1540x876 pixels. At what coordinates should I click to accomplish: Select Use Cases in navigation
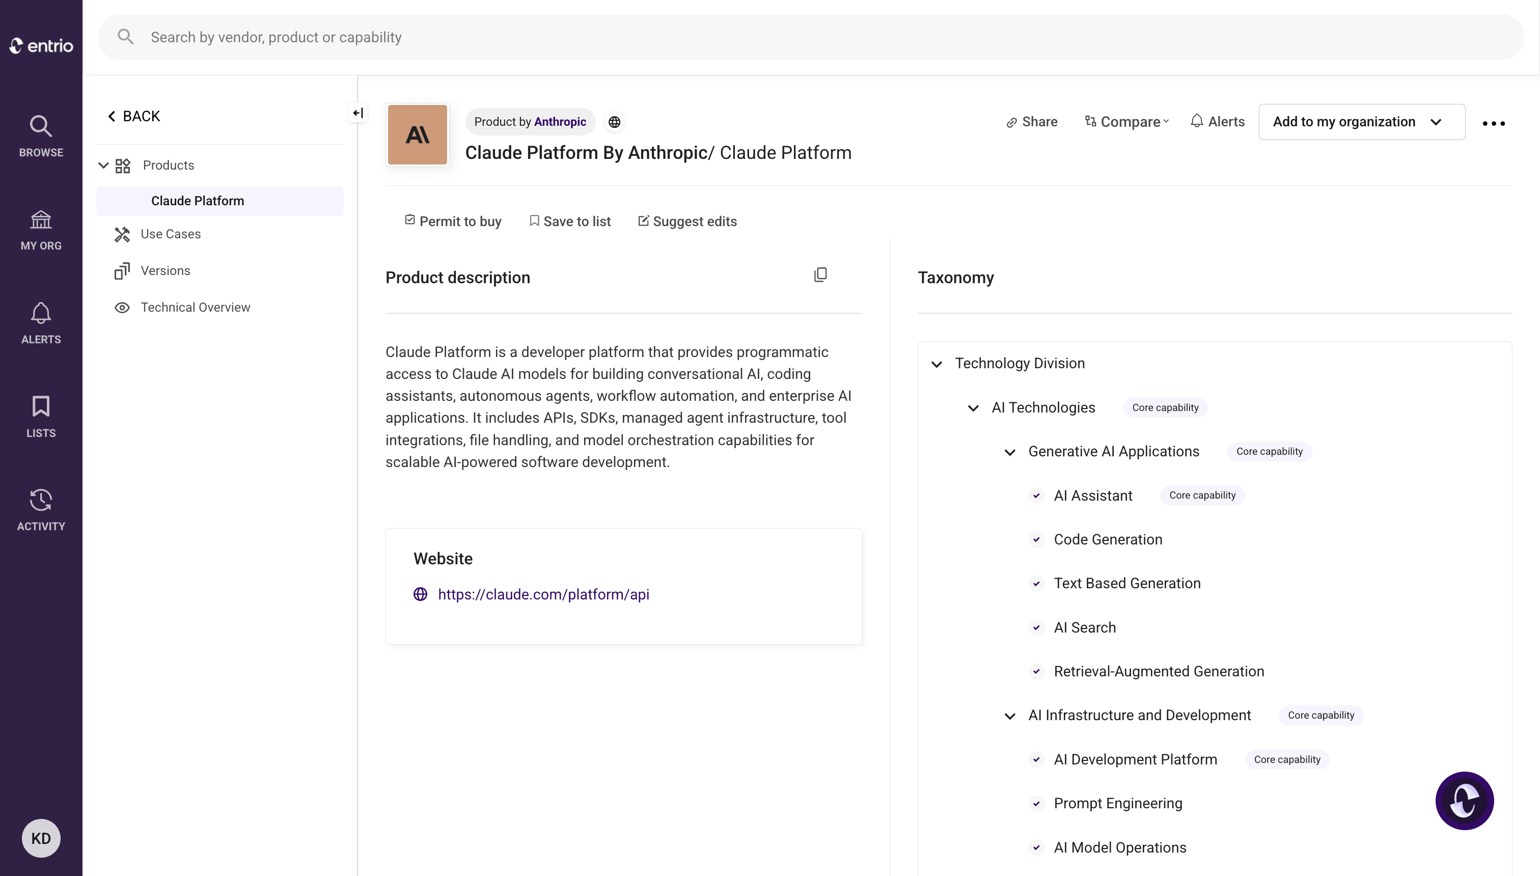pos(171,234)
